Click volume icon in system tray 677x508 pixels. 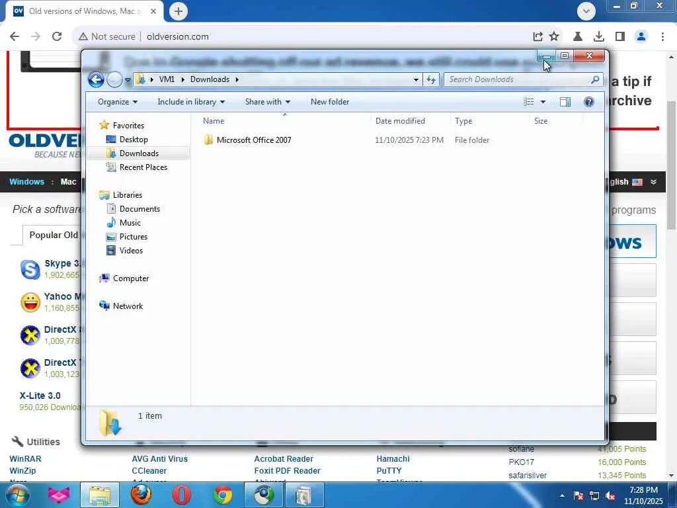tap(610, 496)
